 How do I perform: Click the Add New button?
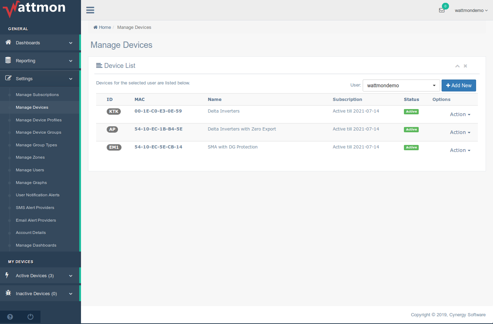458,85
